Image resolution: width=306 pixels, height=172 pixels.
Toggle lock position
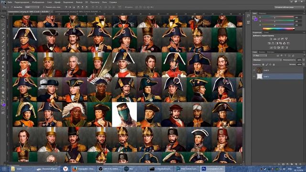coord(270,64)
